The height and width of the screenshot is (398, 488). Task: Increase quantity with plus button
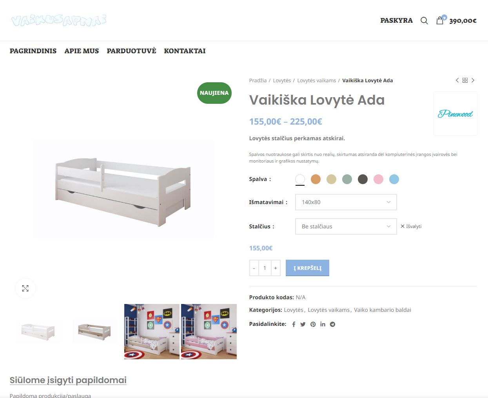(x=276, y=268)
